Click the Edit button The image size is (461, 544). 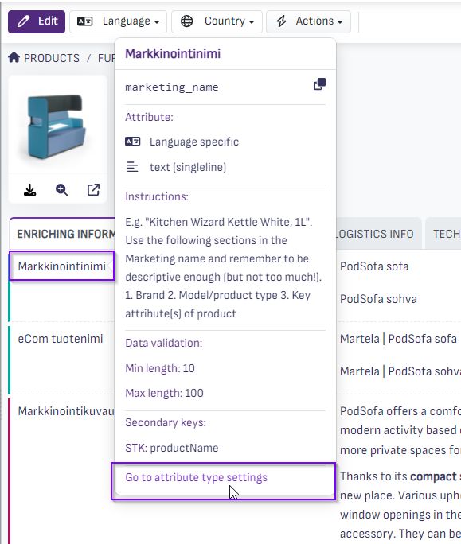click(37, 21)
